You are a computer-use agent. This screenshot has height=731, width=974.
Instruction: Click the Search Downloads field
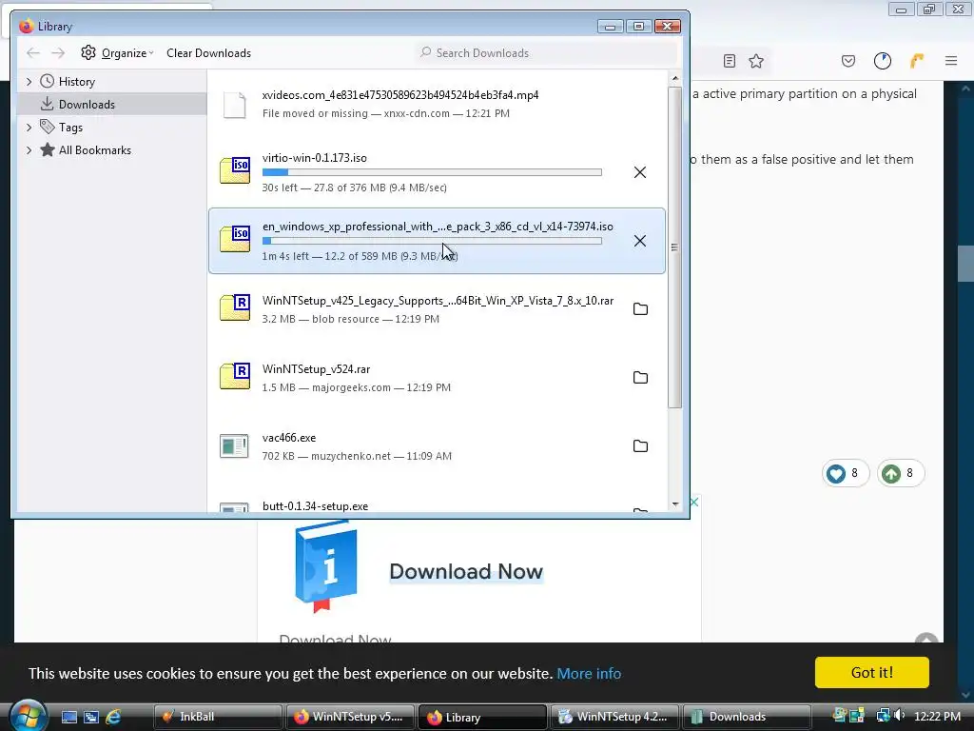pos(547,53)
